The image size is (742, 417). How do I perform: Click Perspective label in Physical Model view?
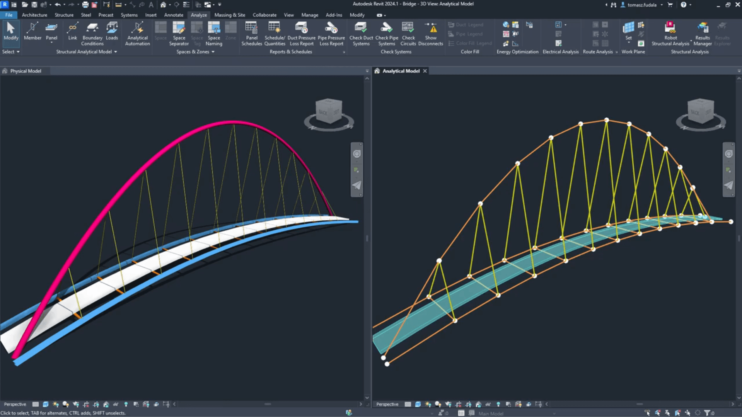click(x=15, y=404)
